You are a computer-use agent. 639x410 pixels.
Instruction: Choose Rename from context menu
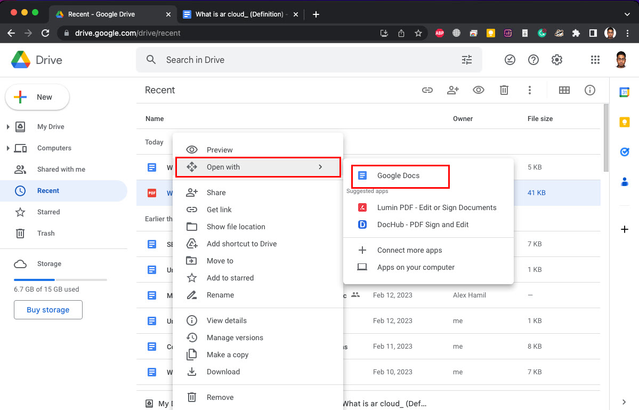click(259, 295)
